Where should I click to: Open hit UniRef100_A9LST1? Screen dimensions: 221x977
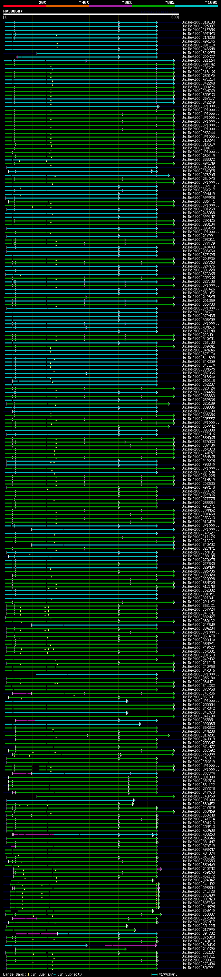pyautogui.click(x=198, y=506)
